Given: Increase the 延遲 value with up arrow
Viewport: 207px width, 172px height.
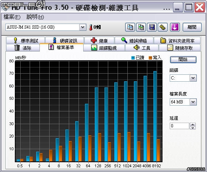Looking at the screenshot, I should pyautogui.click(x=193, y=124).
